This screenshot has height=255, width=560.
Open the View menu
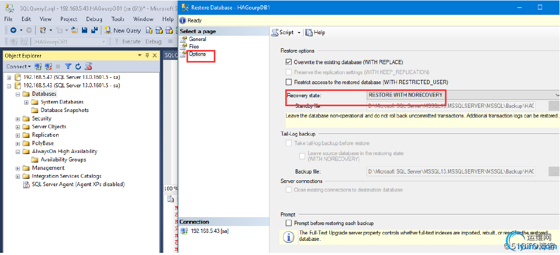[45, 19]
